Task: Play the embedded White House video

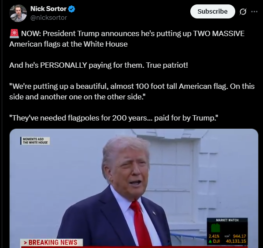Action: tap(134, 188)
